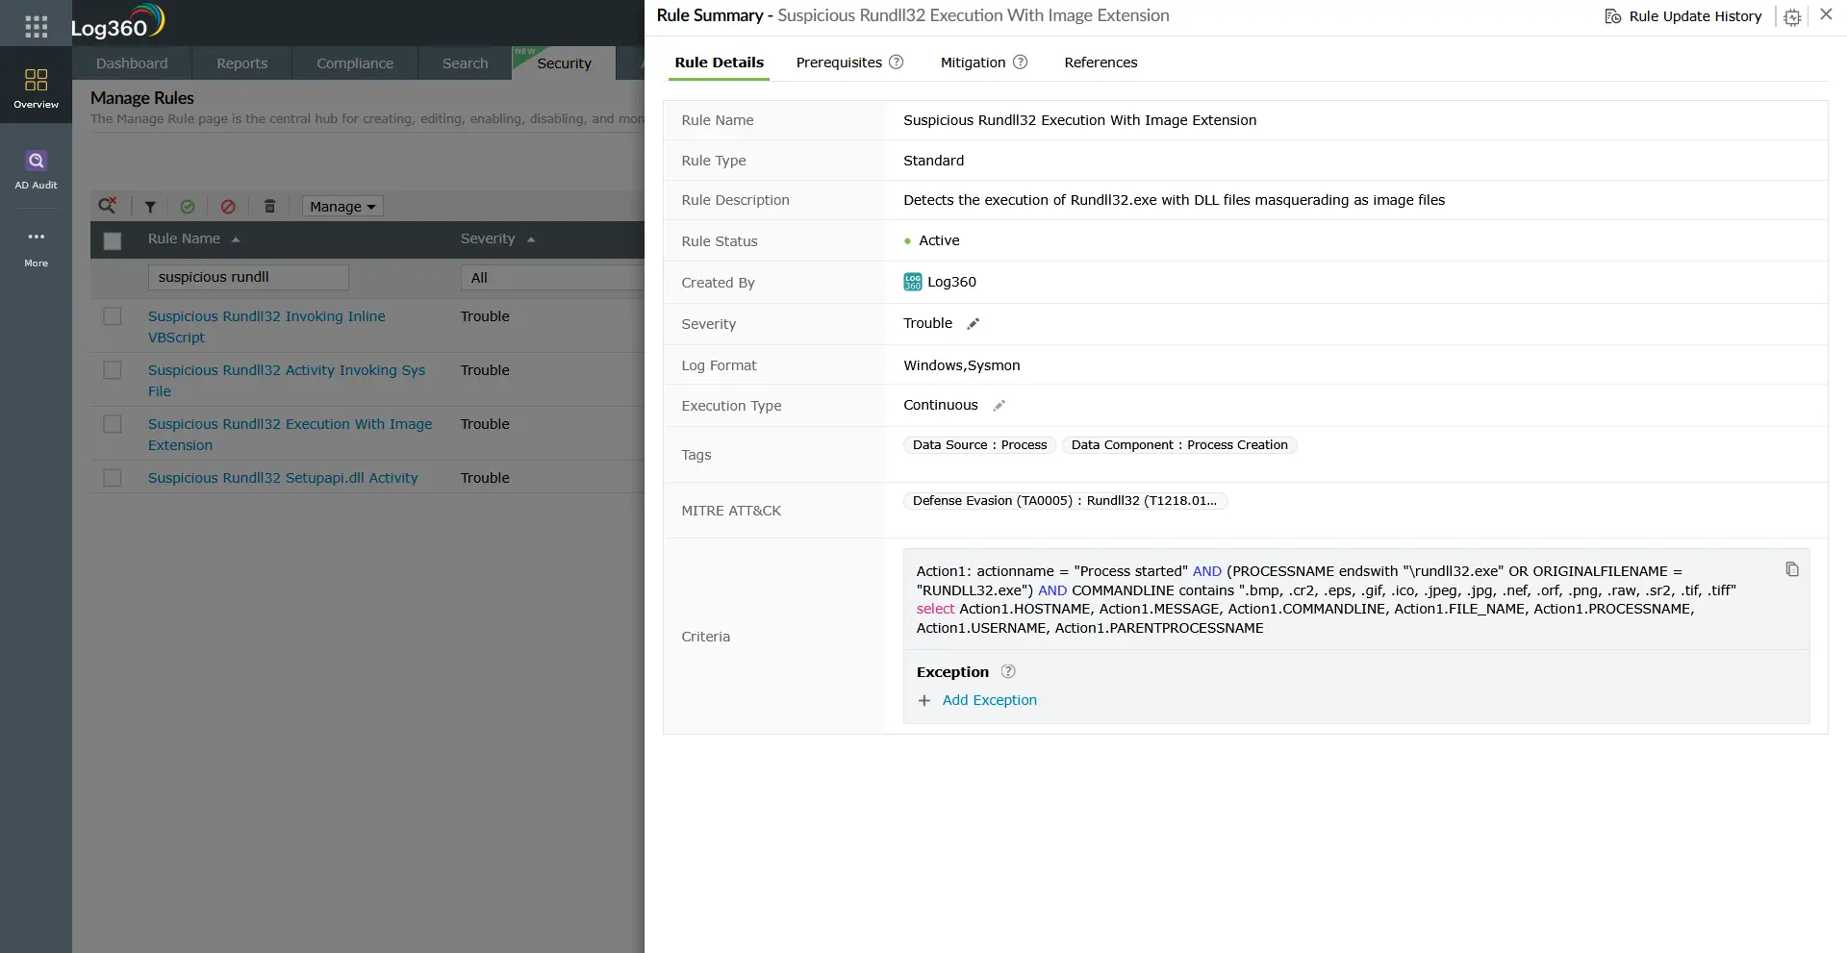Open the Rule Update History icon
Image resolution: width=1847 pixels, height=953 pixels.
[x=1613, y=16]
